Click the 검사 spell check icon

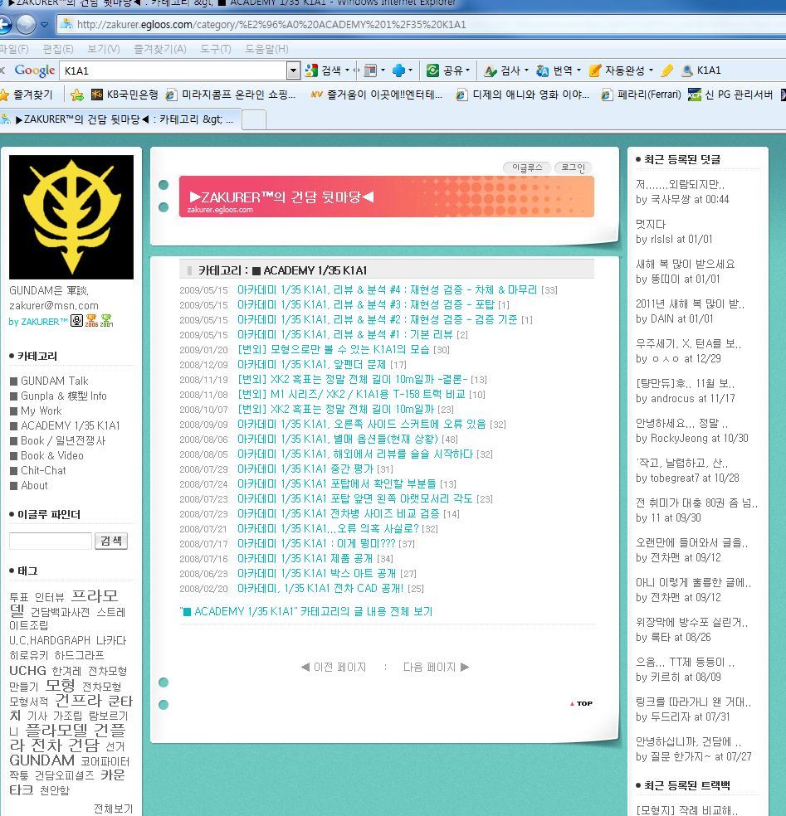(490, 70)
